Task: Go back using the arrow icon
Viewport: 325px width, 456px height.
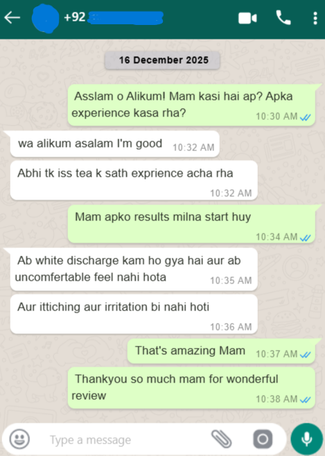Action: [12, 18]
